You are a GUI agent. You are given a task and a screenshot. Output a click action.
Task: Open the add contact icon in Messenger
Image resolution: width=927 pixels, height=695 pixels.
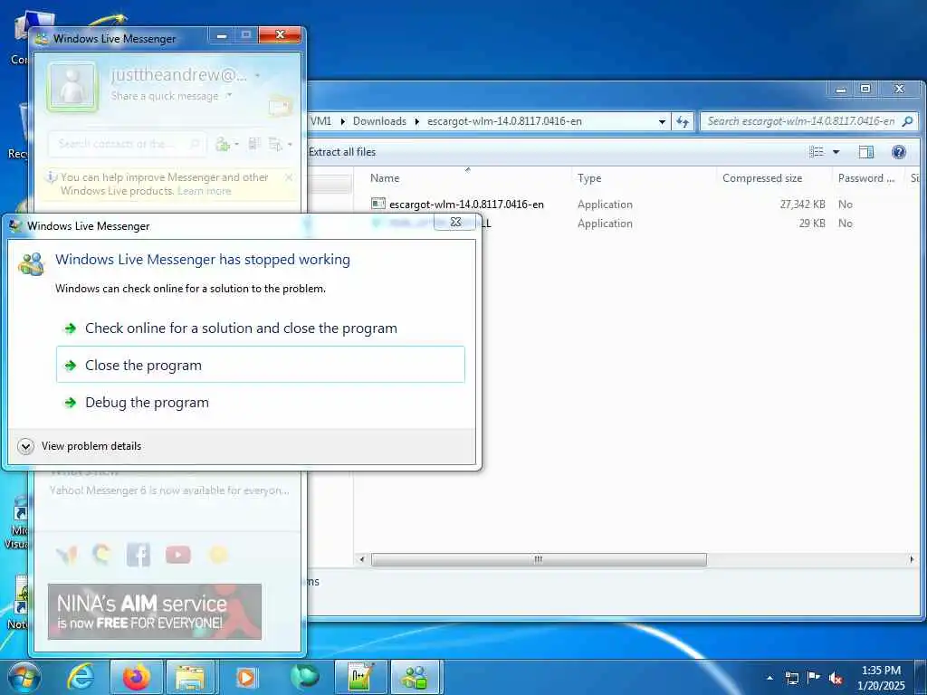point(223,144)
